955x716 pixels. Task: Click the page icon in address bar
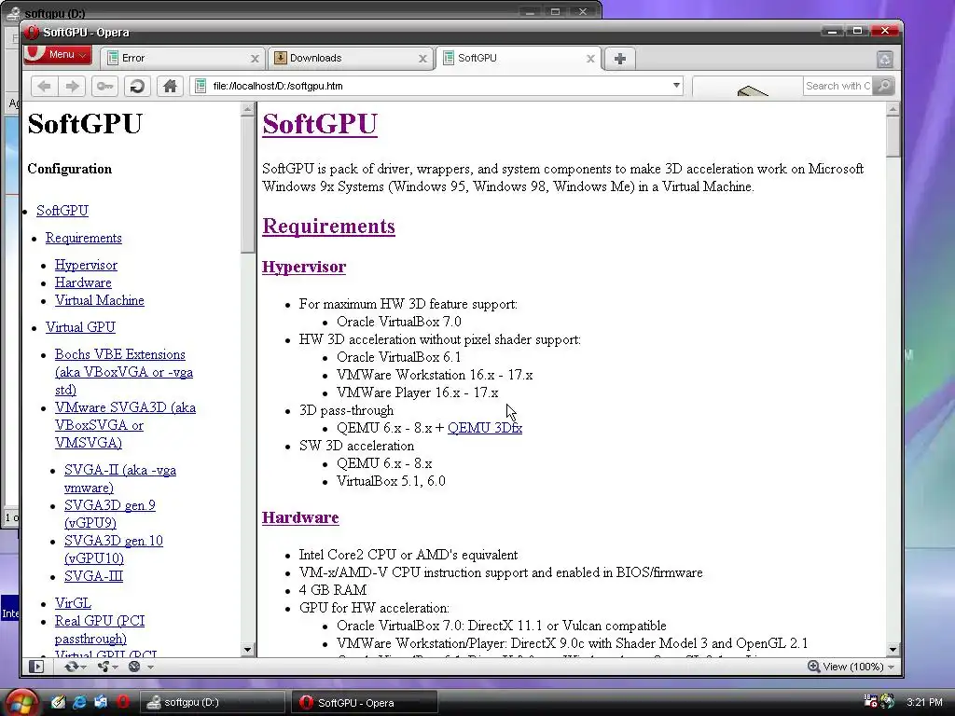point(200,86)
